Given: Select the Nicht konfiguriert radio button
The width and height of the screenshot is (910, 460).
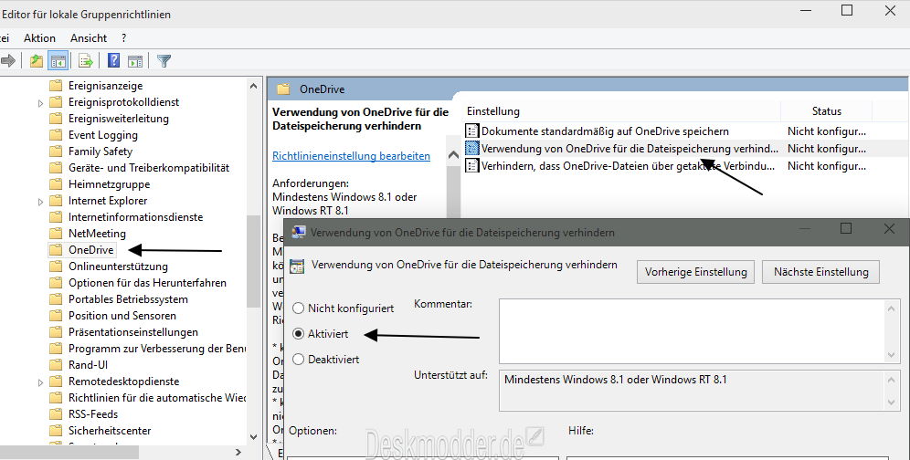Looking at the screenshot, I should point(298,308).
